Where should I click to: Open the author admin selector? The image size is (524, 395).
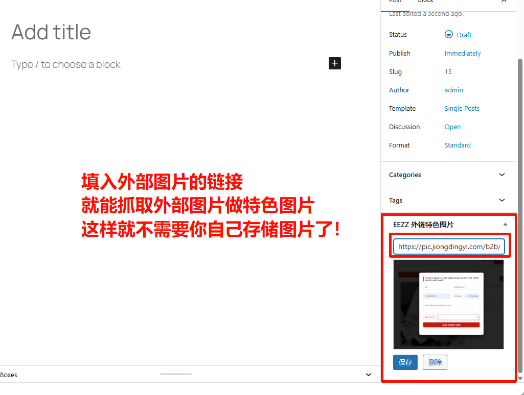tap(453, 90)
